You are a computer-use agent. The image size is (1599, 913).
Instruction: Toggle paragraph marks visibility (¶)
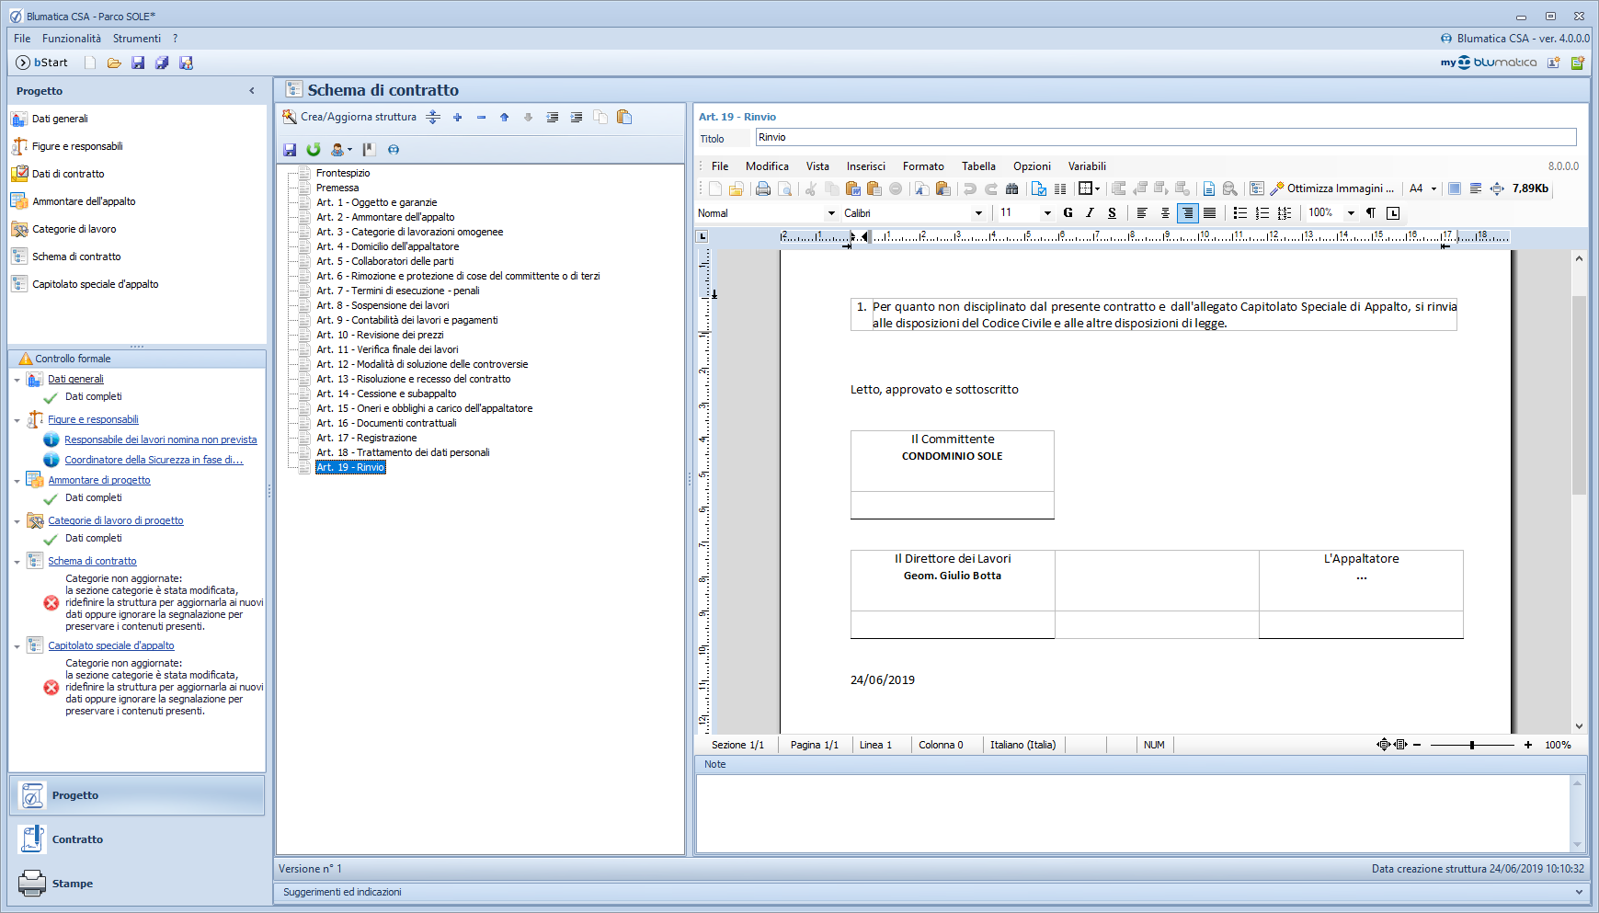click(1370, 212)
